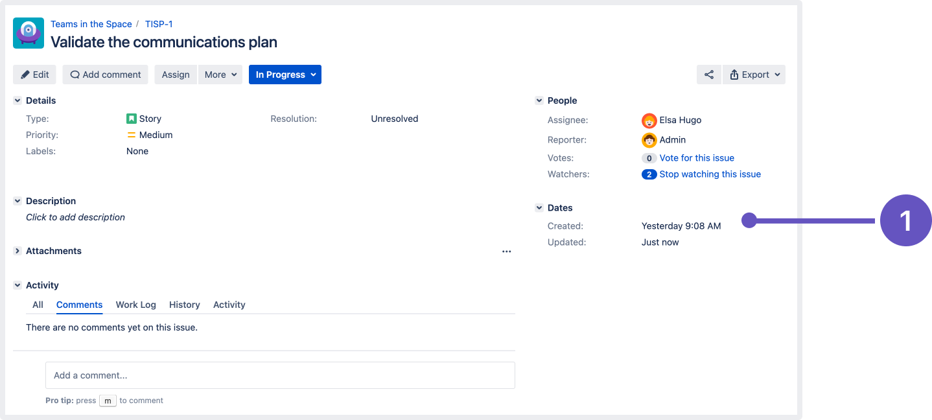The width and height of the screenshot is (932, 420).
Task: Click the Vote for this issue link
Action: 697,158
